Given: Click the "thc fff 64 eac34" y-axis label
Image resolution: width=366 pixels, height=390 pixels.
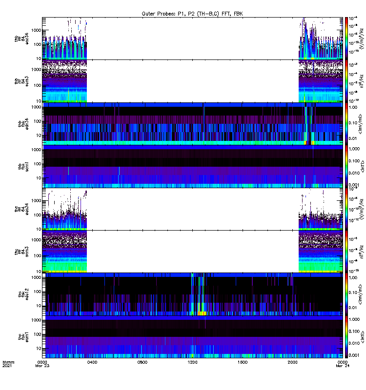Looking at the screenshot, I should pyautogui.click(x=21, y=209).
